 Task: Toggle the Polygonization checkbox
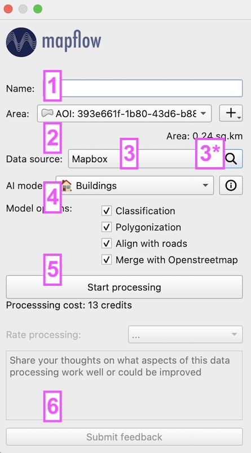(x=107, y=228)
